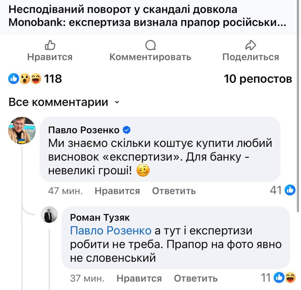This screenshot has height=290, width=301.
Task: Open the 10 репостов shares list
Action: pos(258,79)
